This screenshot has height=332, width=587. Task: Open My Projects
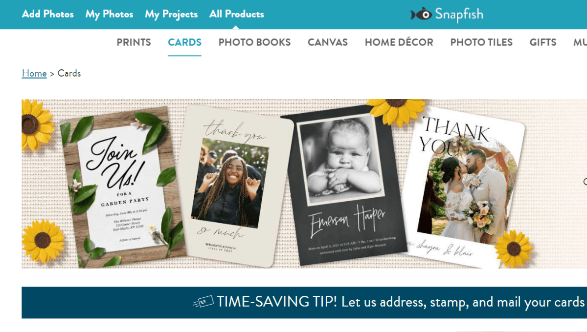(171, 14)
